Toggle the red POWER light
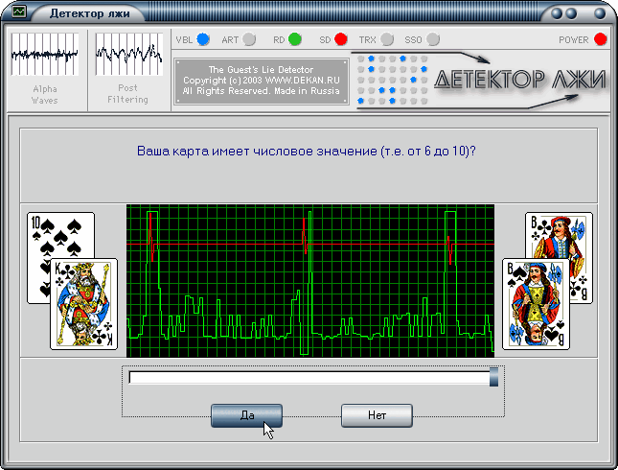618x470 pixels. point(600,39)
